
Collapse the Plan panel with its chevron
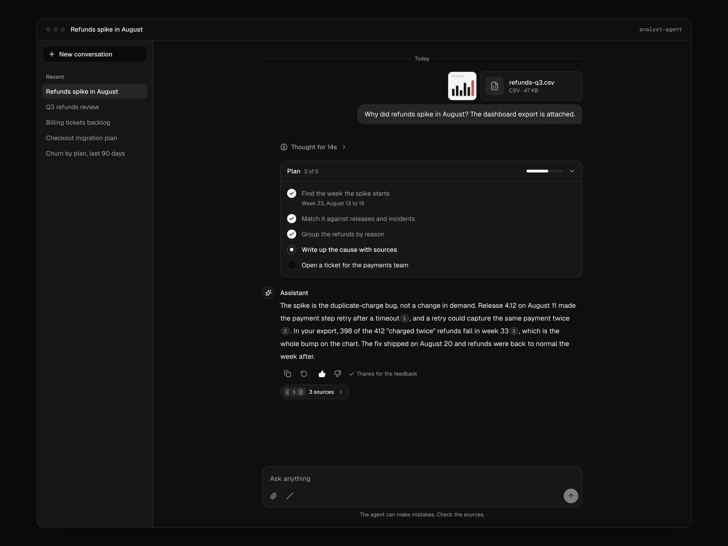coord(572,171)
